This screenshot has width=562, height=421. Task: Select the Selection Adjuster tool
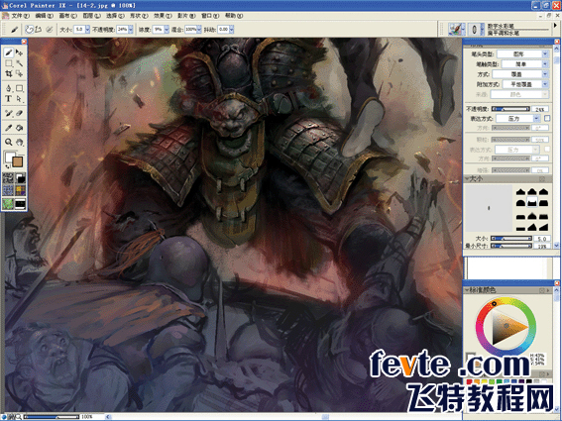[x=20, y=74]
